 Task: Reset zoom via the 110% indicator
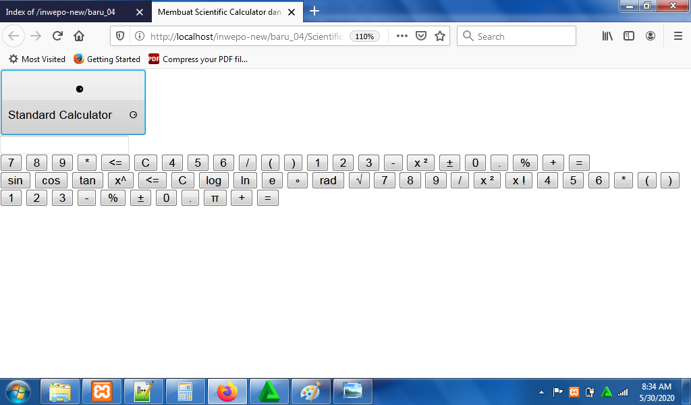click(364, 36)
